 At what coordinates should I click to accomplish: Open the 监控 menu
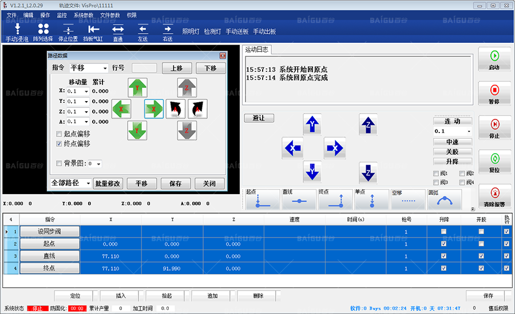pyautogui.click(x=62, y=15)
